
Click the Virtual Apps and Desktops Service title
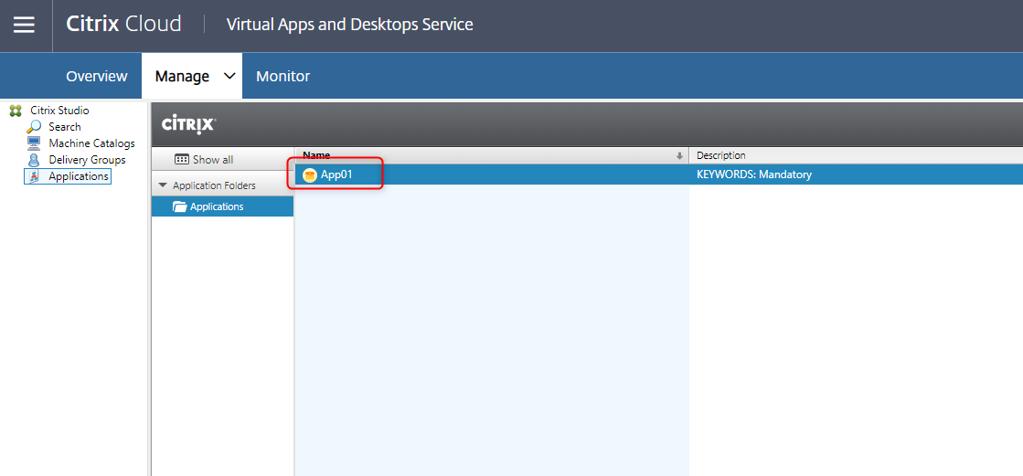(x=350, y=25)
